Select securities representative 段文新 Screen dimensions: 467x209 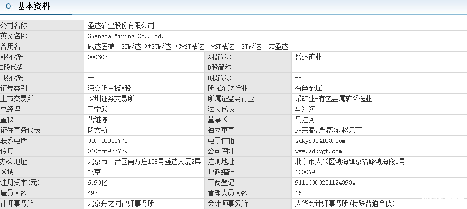coord(98,130)
